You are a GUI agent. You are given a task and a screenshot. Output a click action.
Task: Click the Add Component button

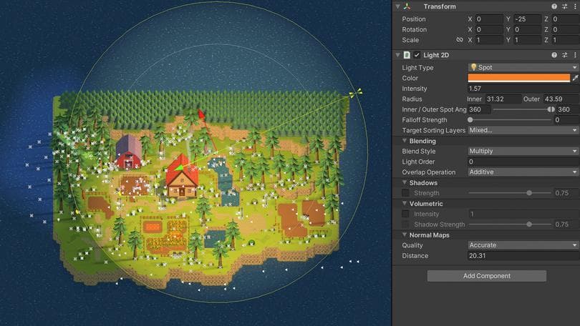coord(486,276)
